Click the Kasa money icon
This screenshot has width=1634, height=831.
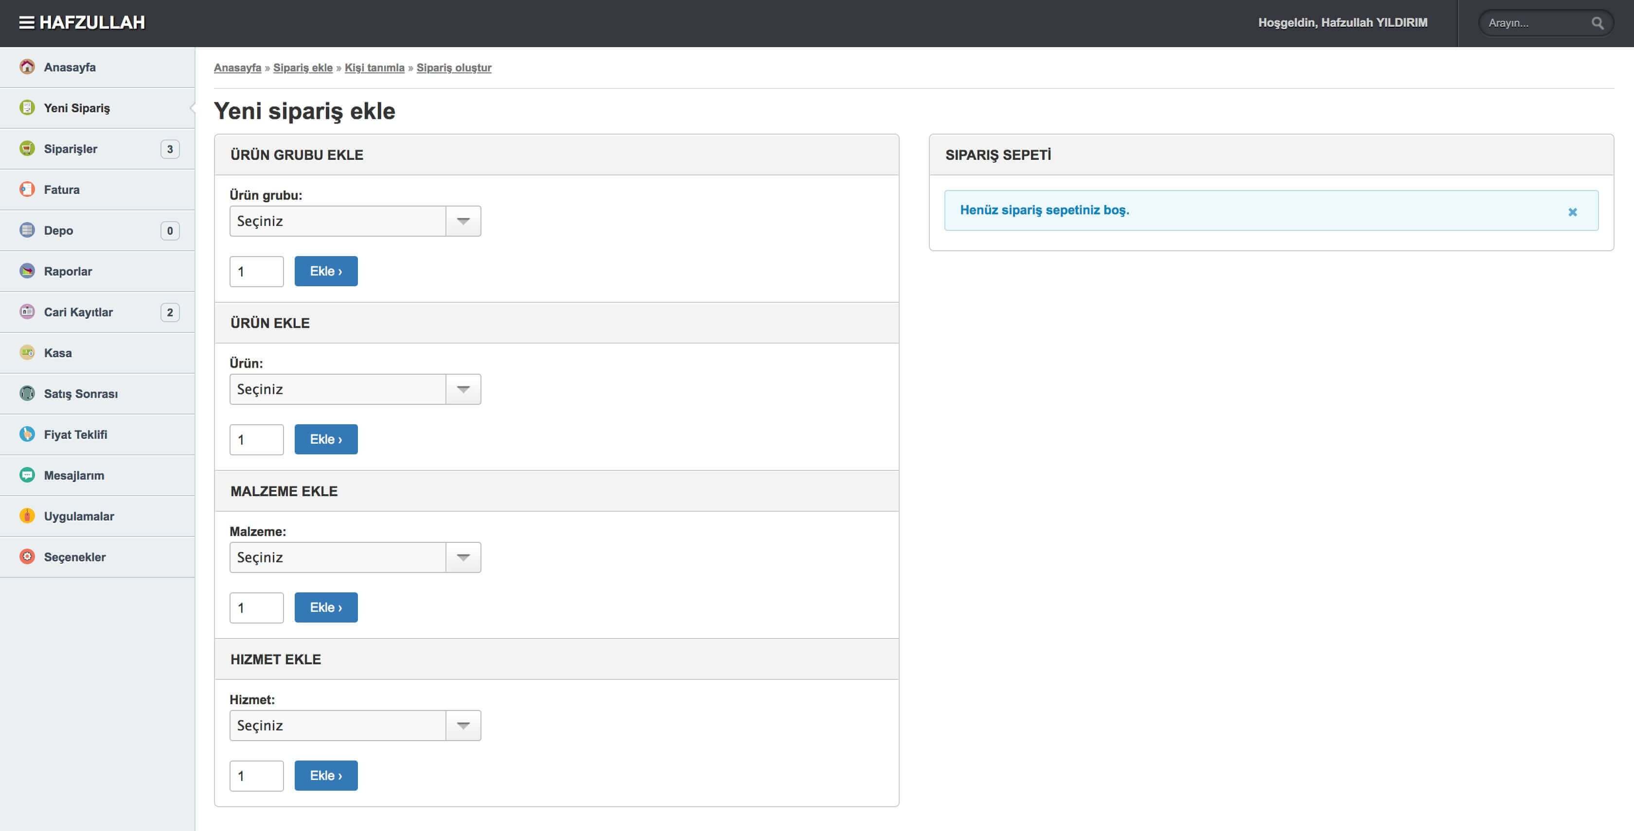coord(27,352)
